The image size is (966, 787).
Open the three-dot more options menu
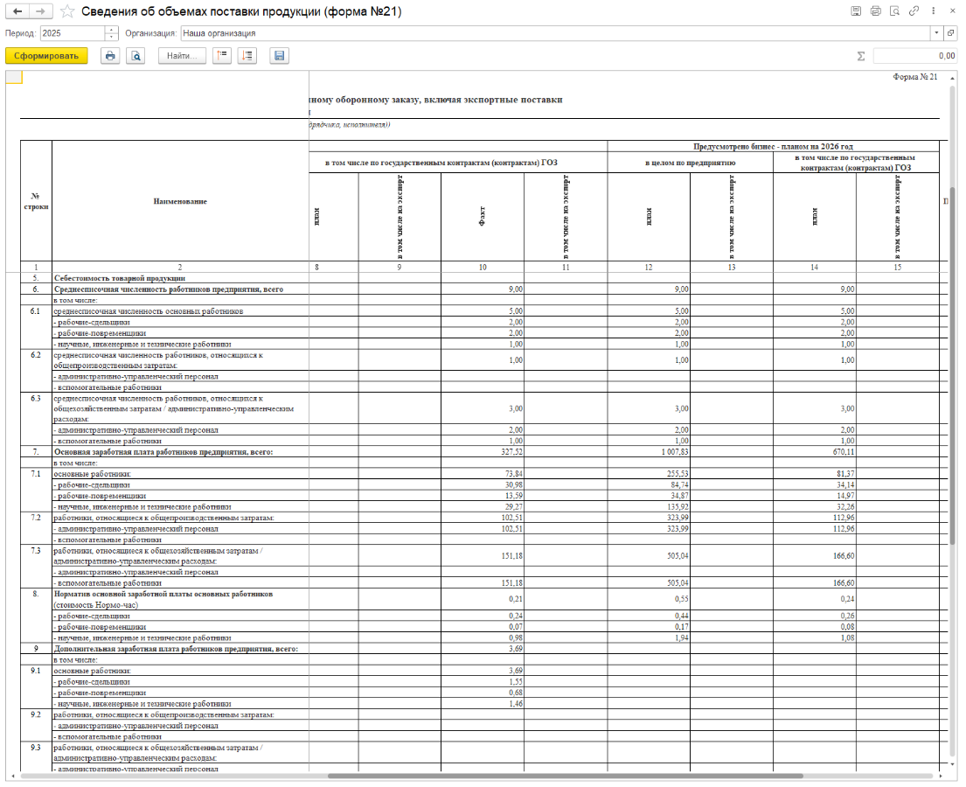click(x=934, y=11)
